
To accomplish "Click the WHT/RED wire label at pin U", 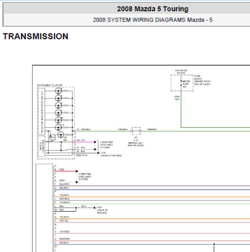I will coord(64,239).
